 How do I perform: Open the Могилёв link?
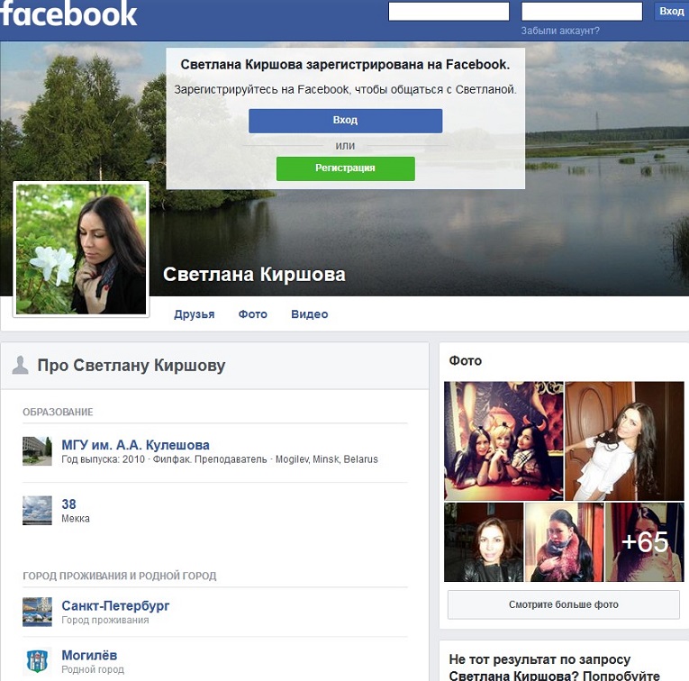pyautogui.click(x=89, y=655)
